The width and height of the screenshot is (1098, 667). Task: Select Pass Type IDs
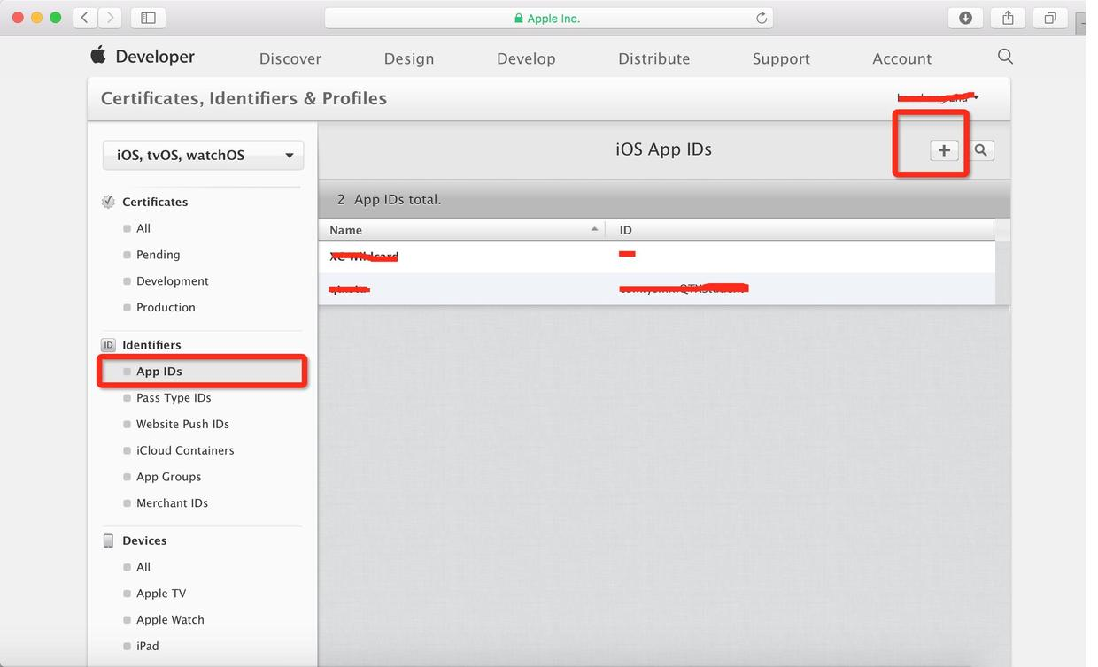pos(174,398)
